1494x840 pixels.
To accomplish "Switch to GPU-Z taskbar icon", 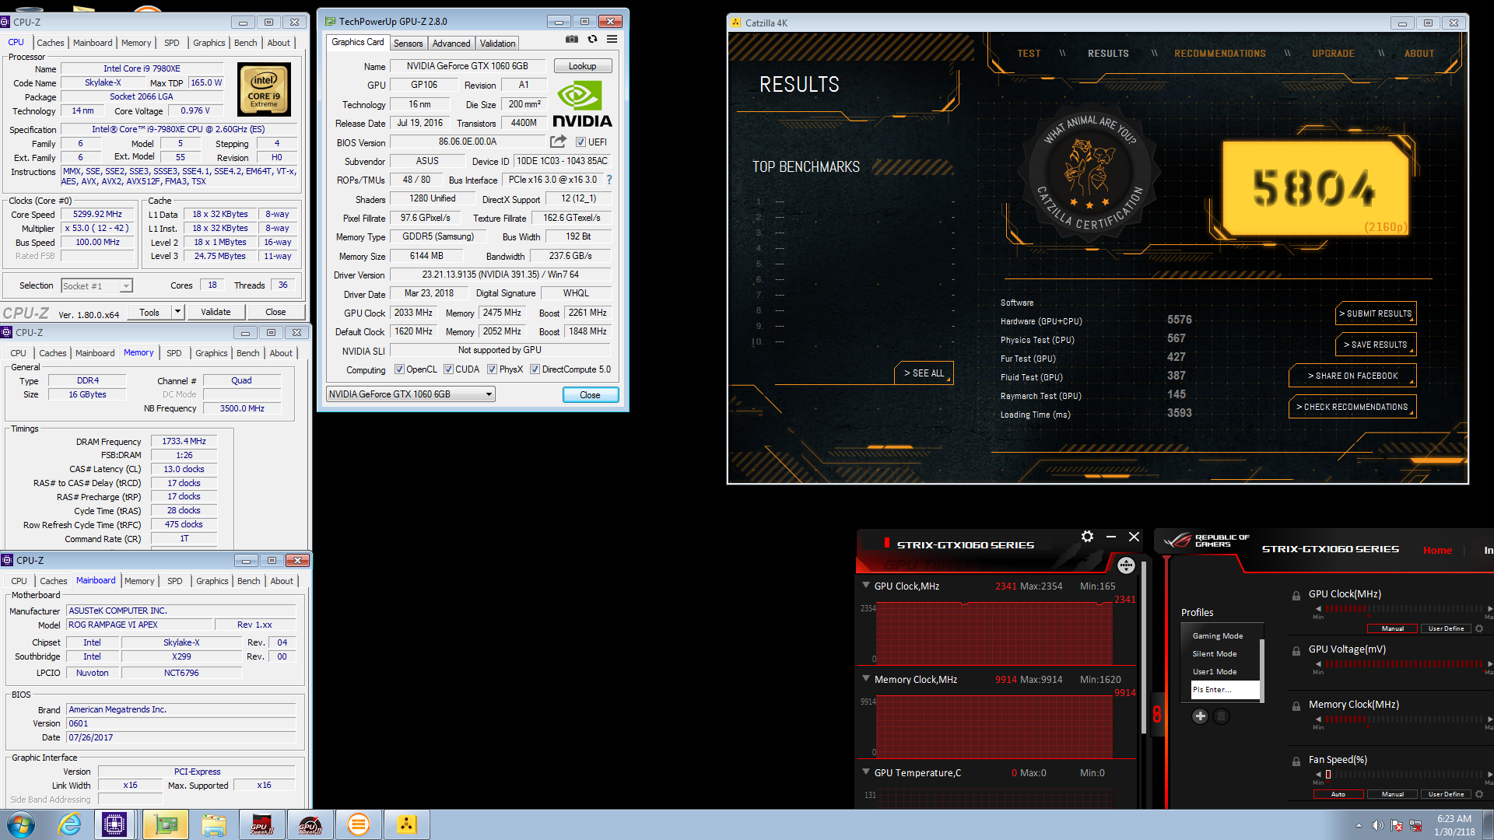I will [x=166, y=824].
